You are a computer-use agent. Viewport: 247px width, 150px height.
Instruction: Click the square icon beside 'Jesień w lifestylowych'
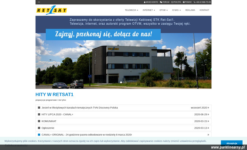39,108
